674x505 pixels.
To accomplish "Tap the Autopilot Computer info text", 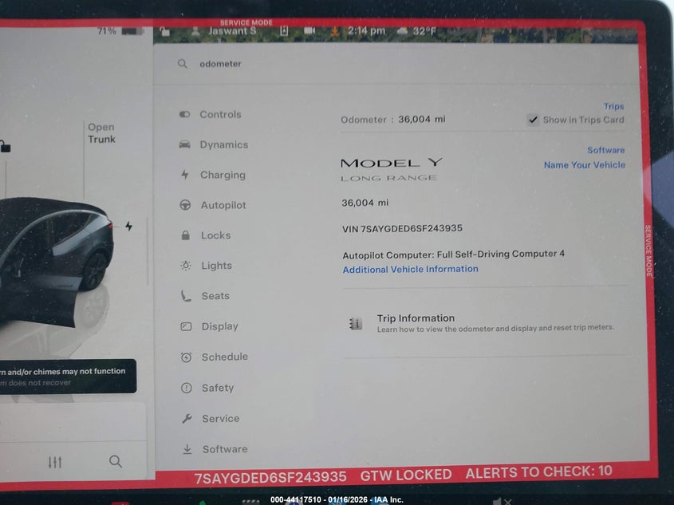I will [x=454, y=254].
